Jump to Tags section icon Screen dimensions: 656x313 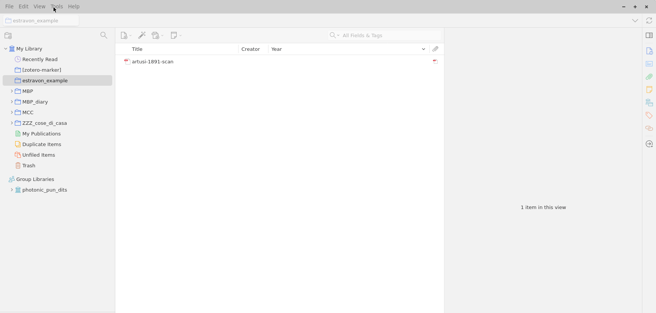(x=649, y=115)
